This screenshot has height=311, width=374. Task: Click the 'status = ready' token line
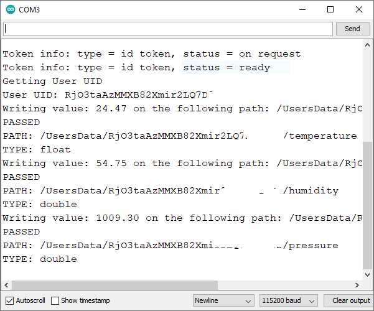pos(136,68)
